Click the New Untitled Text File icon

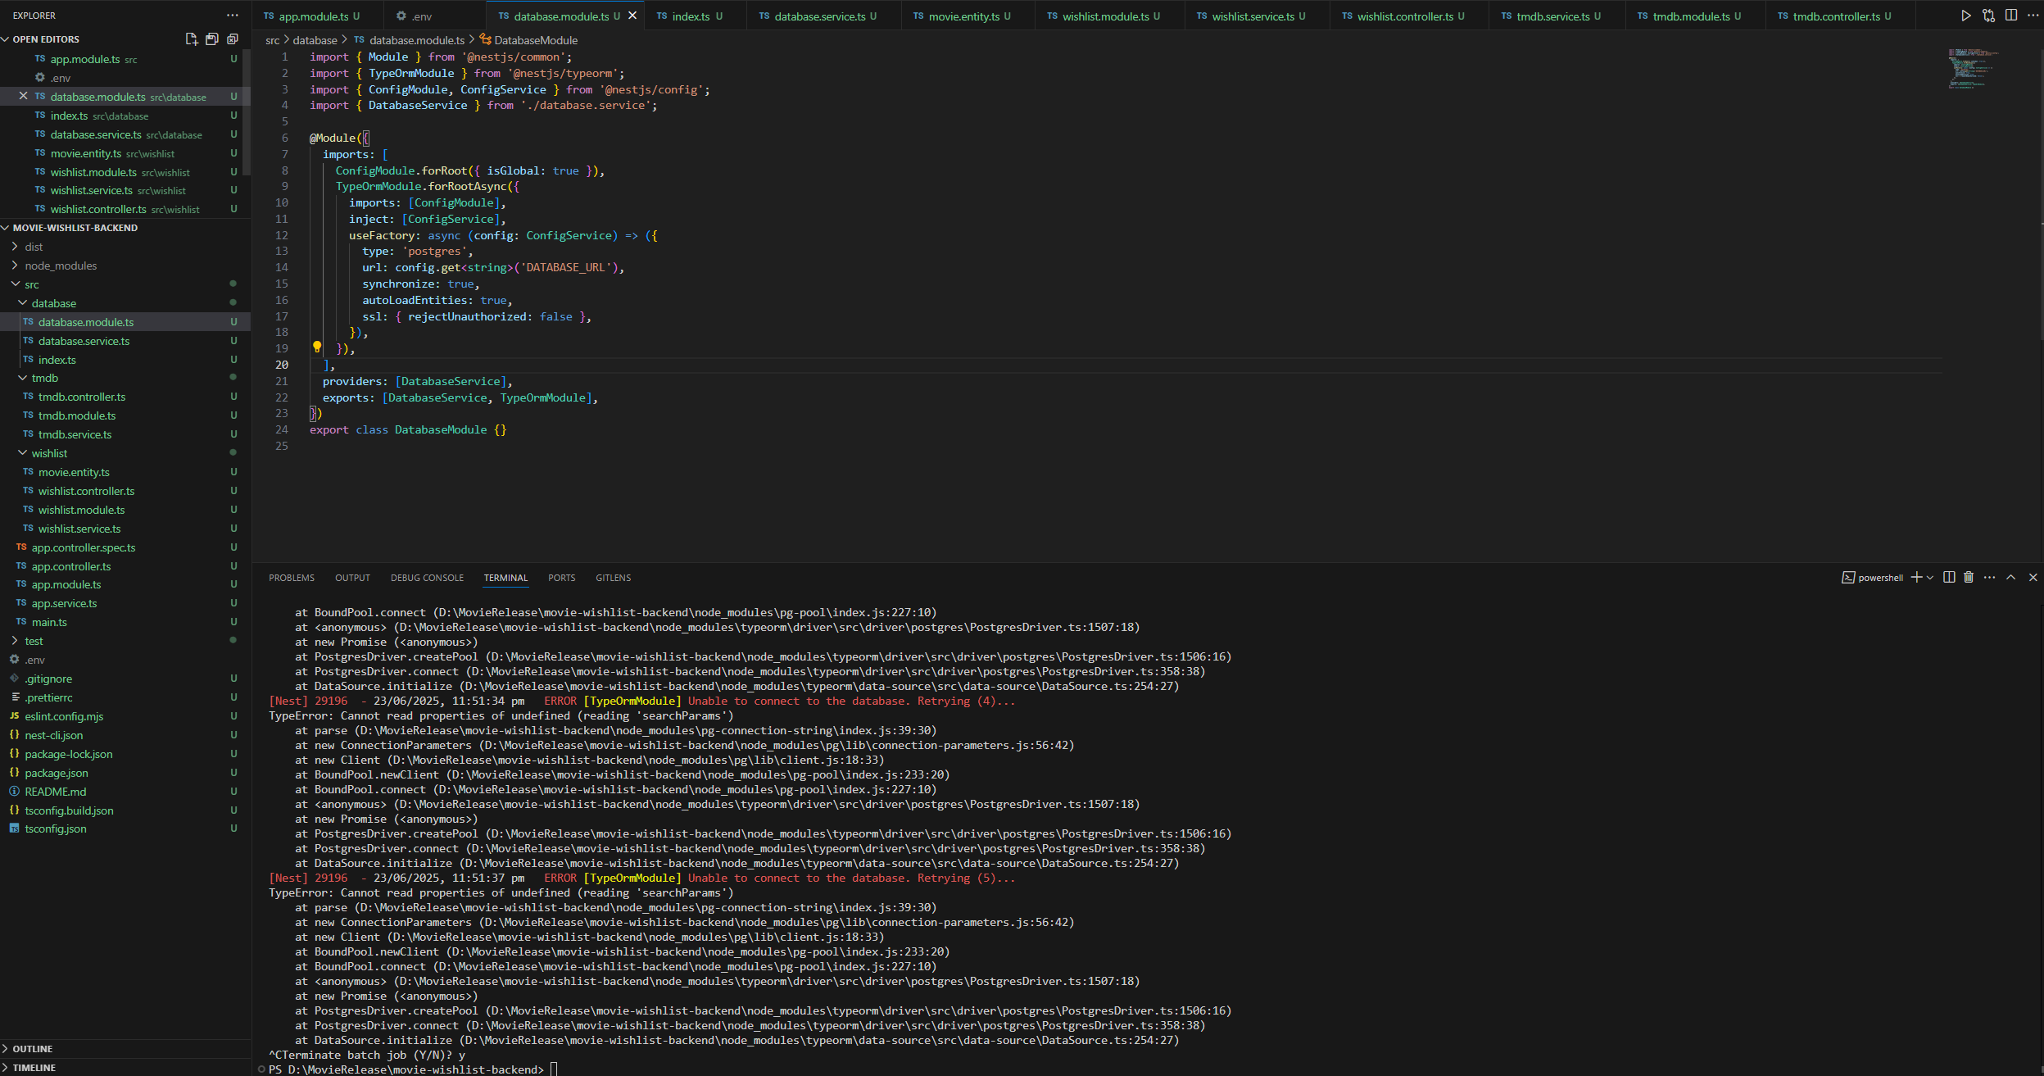pyautogui.click(x=191, y=39)
